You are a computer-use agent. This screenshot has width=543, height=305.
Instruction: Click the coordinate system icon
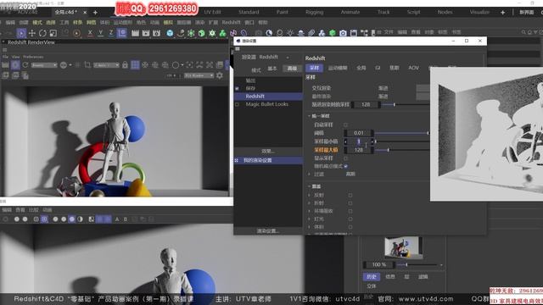click(122, 33)
